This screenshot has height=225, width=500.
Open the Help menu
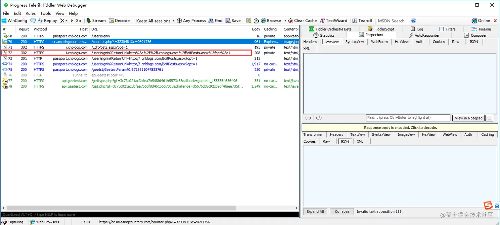click(x=73, y=13)
